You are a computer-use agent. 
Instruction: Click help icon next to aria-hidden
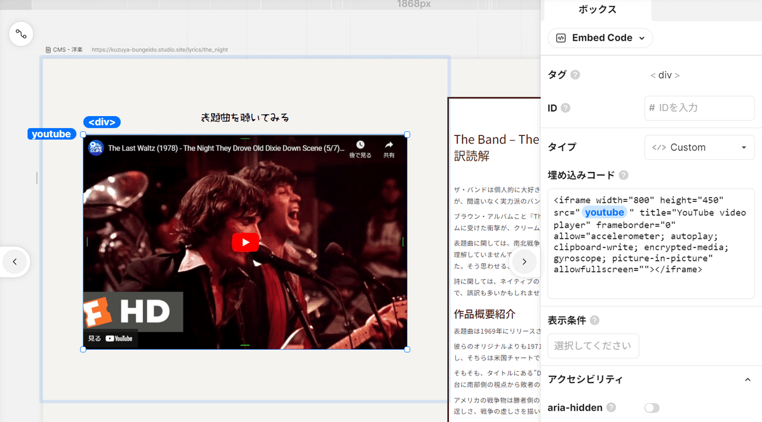(x=611, y=408)
